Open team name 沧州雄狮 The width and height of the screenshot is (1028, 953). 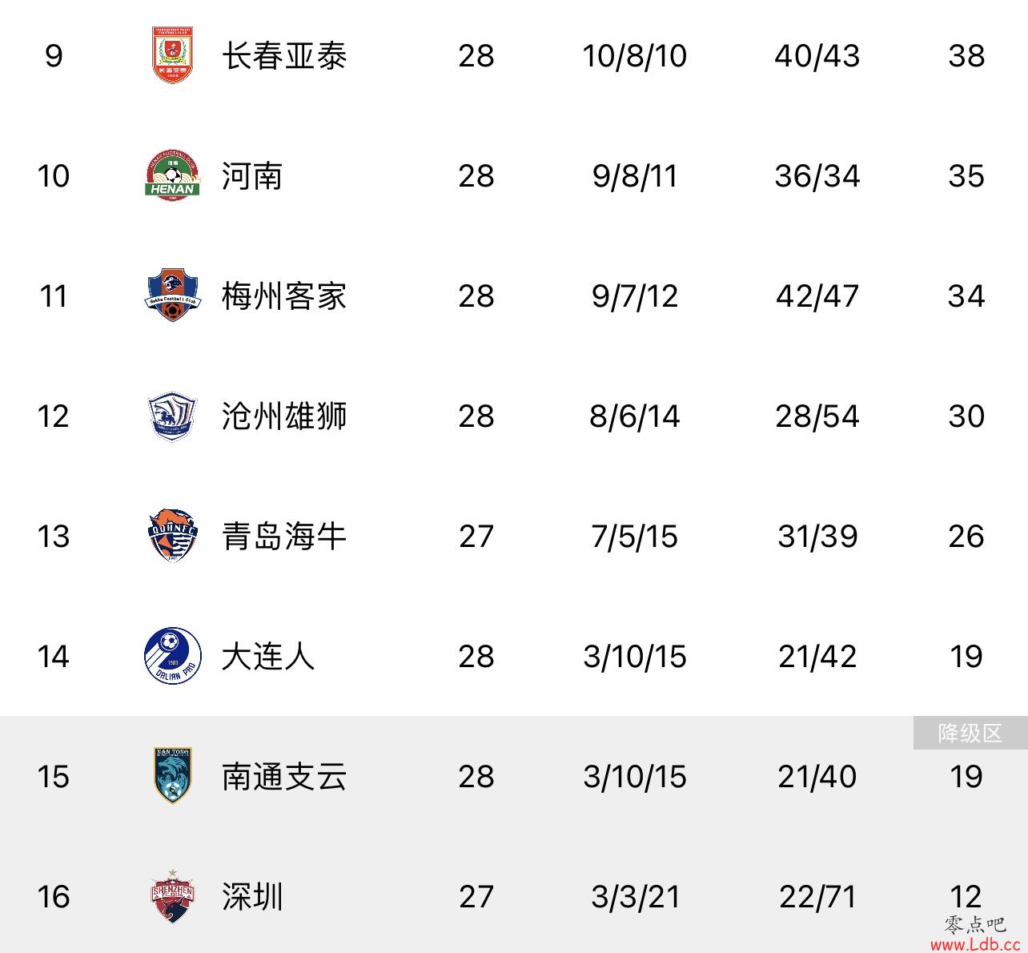tap(284, 416)
